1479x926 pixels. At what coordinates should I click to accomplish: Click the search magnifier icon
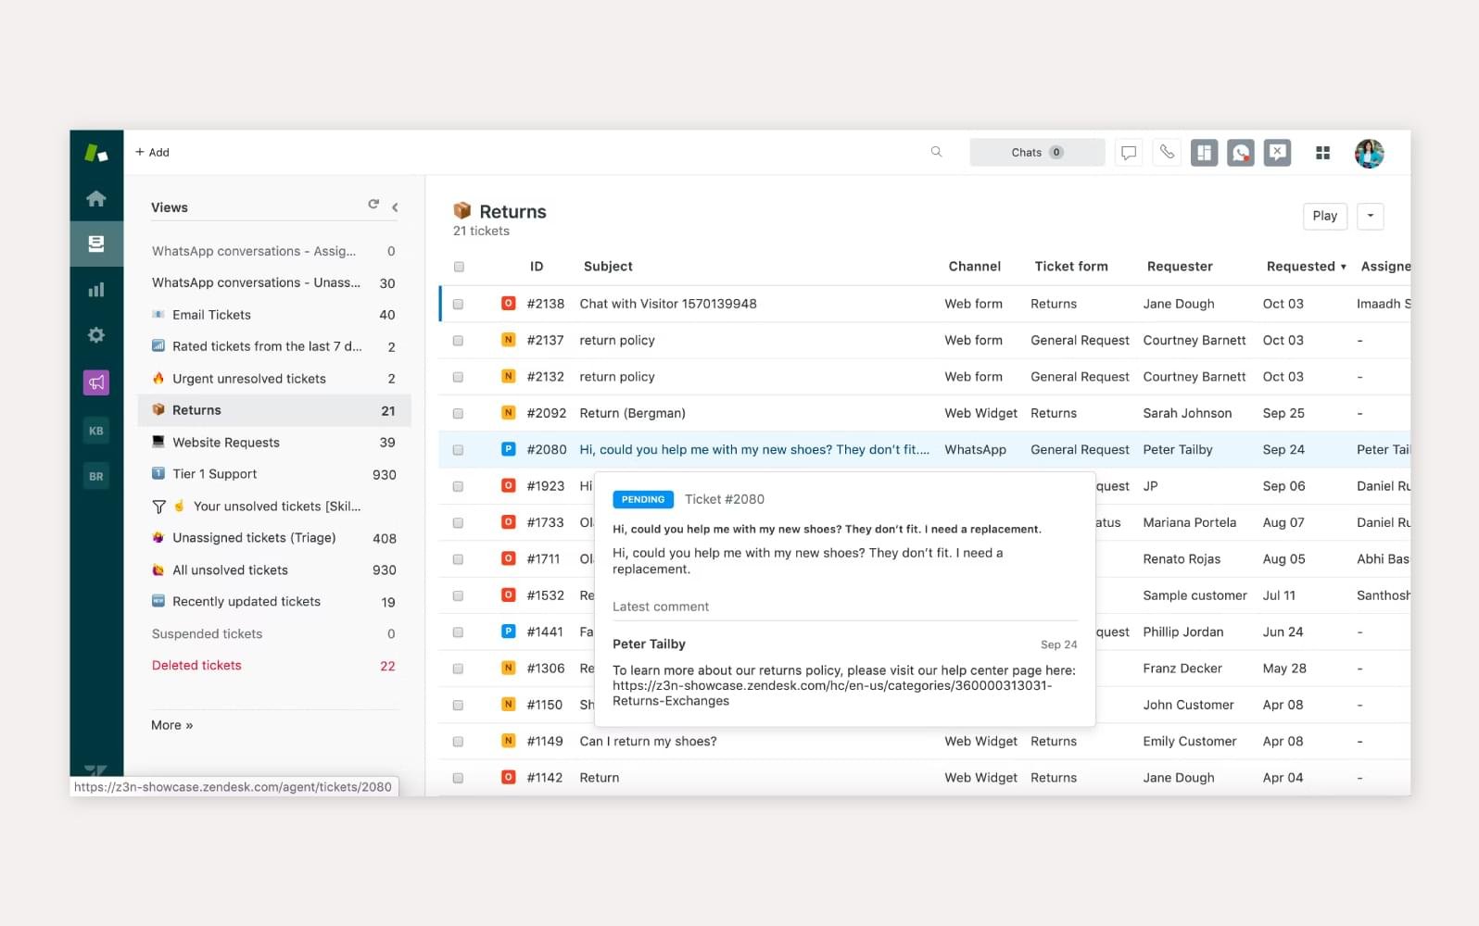pyautogui.click(x=937, y=152)
